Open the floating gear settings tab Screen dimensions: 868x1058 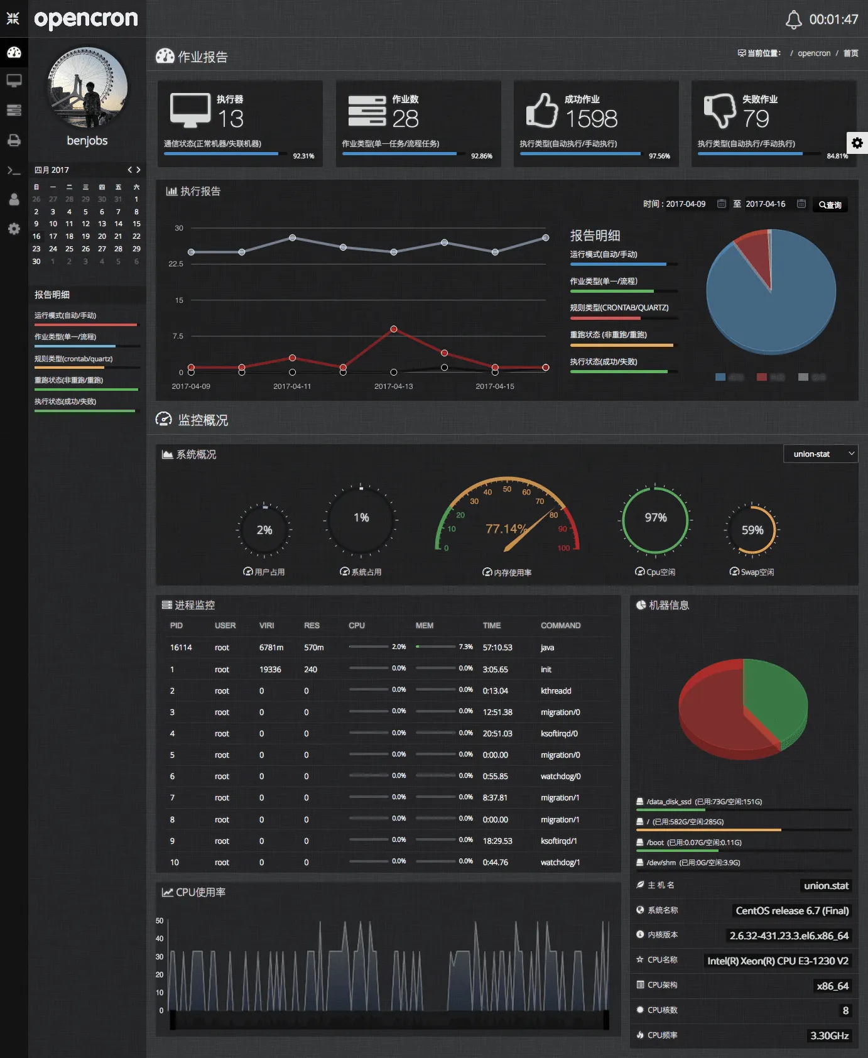tap(857, 143)
